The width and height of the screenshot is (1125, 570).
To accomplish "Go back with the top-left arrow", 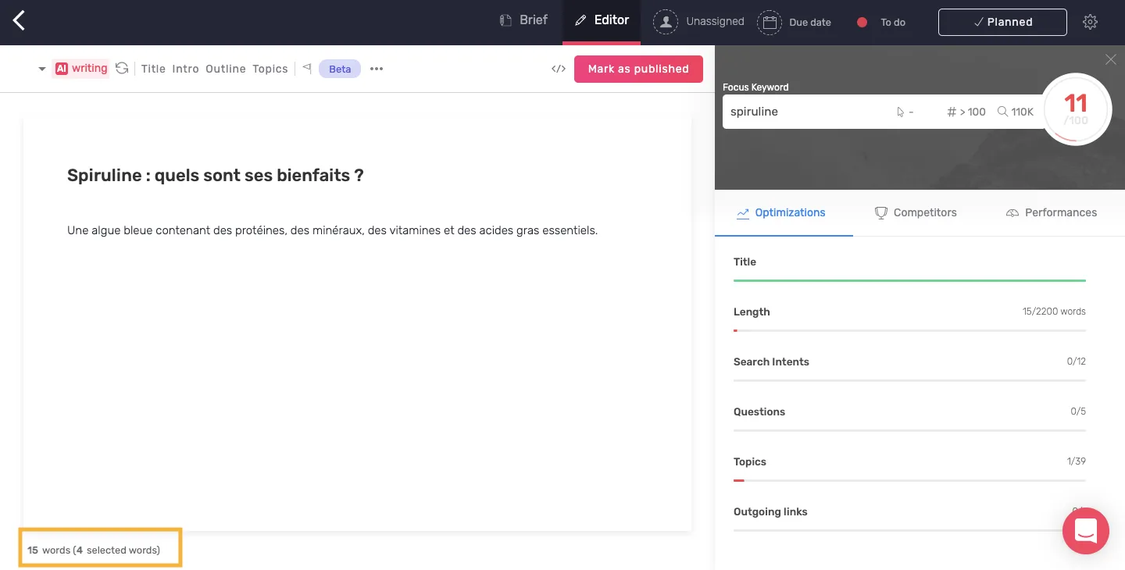I will point(20,21).
